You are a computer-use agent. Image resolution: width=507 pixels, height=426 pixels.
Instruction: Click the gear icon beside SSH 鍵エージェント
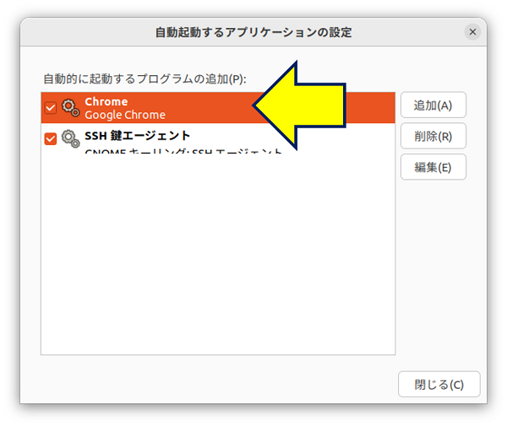point(70,139)
